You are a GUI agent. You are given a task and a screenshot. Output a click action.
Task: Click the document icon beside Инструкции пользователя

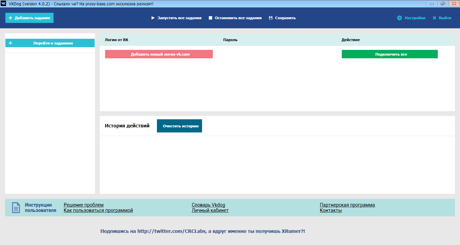15,208
